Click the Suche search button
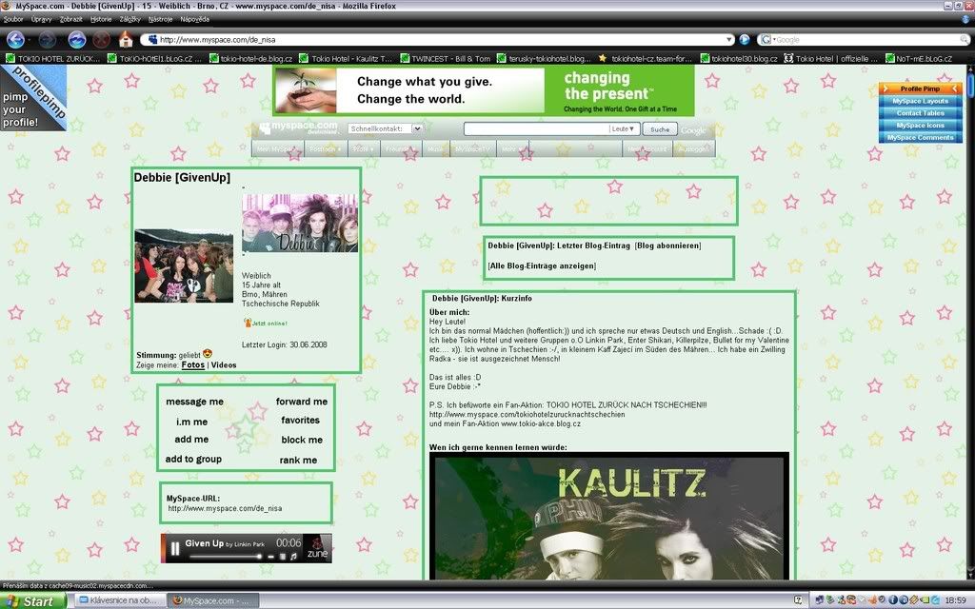Screen dimensions: 975x609 659,129
